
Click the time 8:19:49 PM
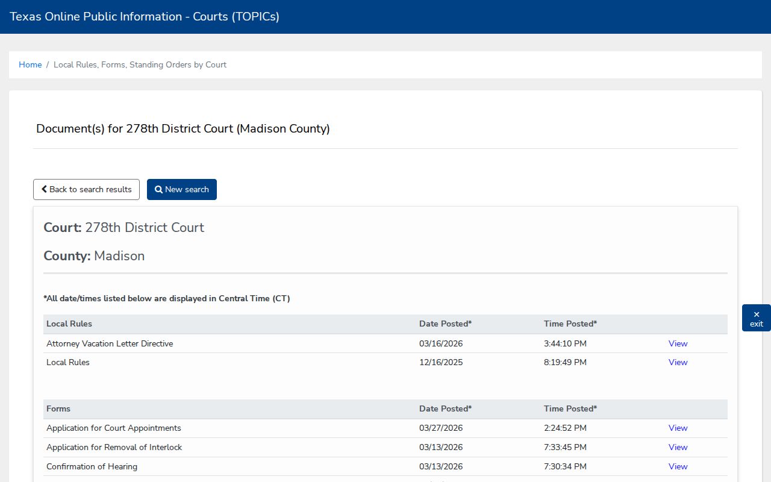[565, 362]
